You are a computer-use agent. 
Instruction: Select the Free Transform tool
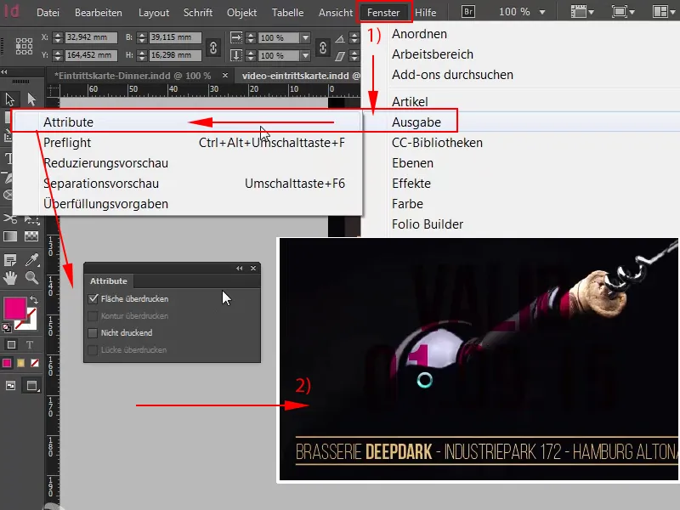tap(31, 219)
